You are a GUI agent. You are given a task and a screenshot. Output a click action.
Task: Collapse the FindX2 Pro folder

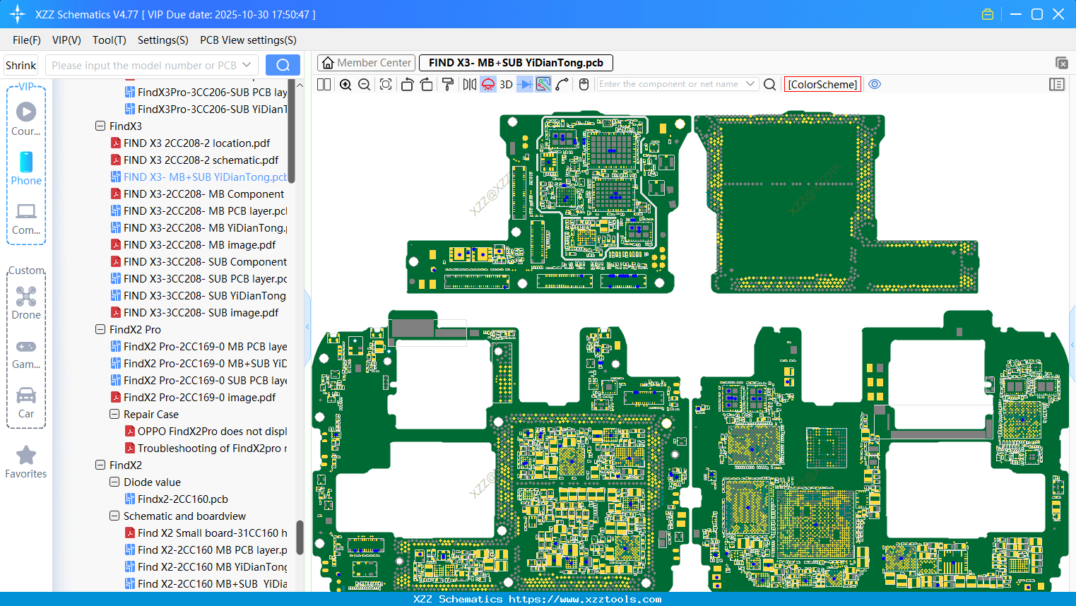[x=100, y=329]
